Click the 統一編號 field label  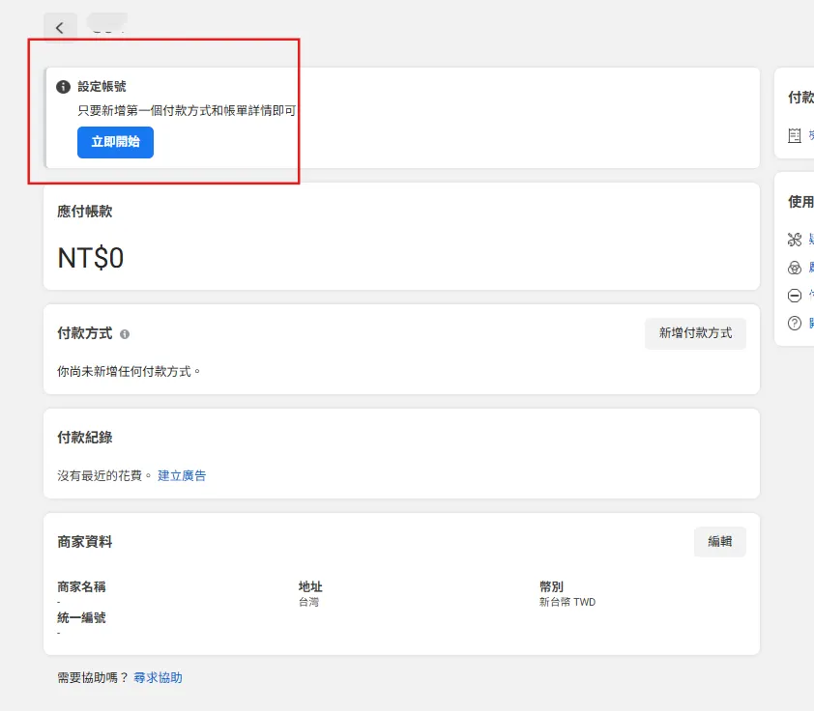pyautogui.click(x=81, y=617)
